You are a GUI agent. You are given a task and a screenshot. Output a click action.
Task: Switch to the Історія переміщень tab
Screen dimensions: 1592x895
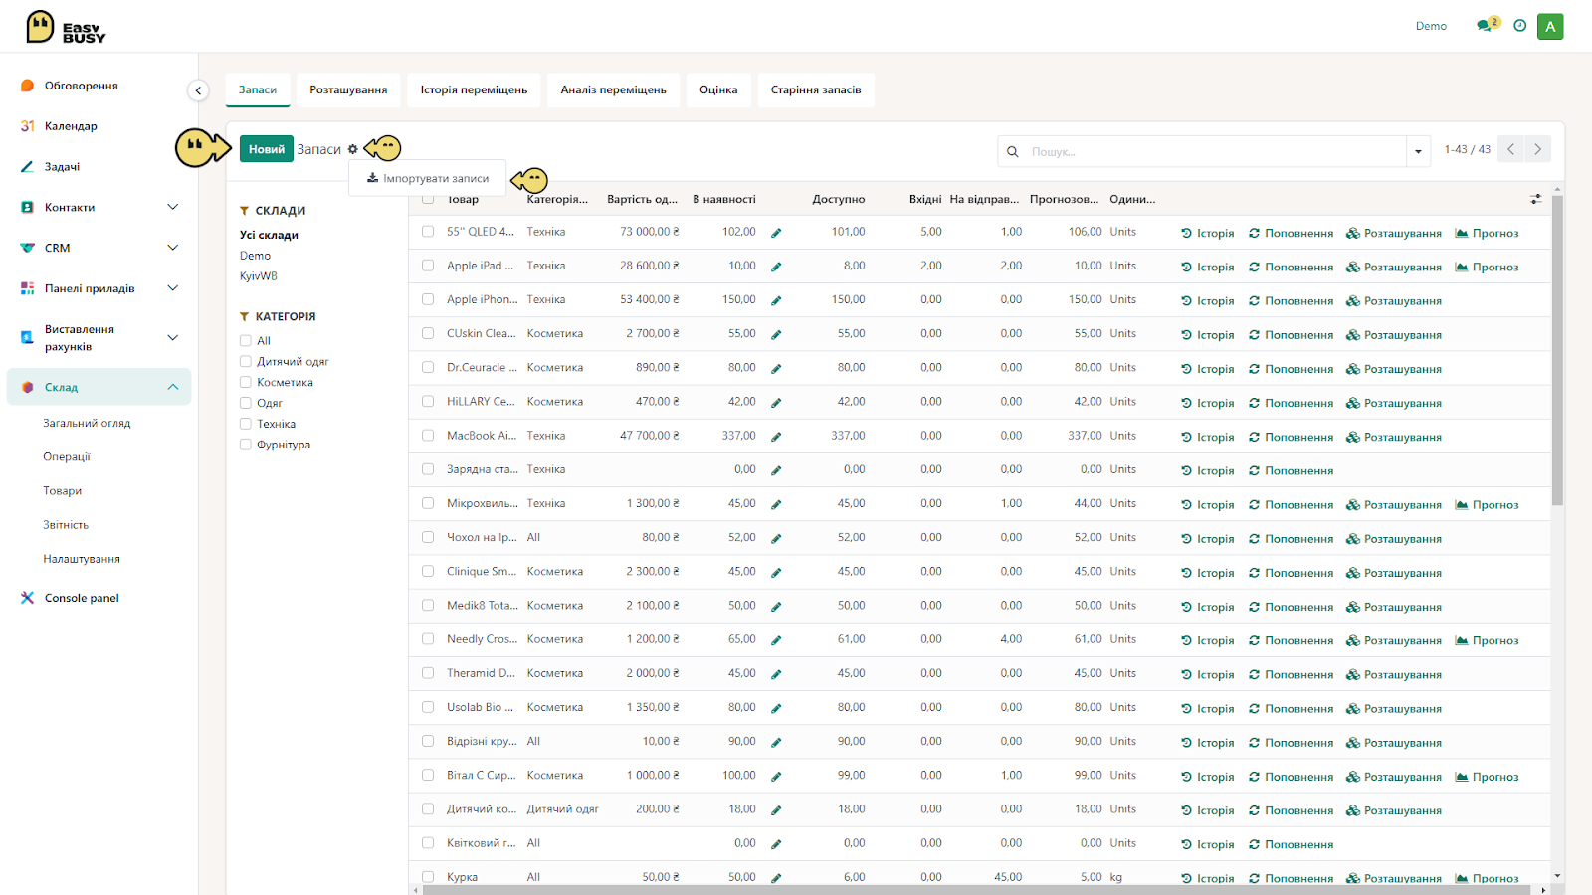click(x=474, y=89)
